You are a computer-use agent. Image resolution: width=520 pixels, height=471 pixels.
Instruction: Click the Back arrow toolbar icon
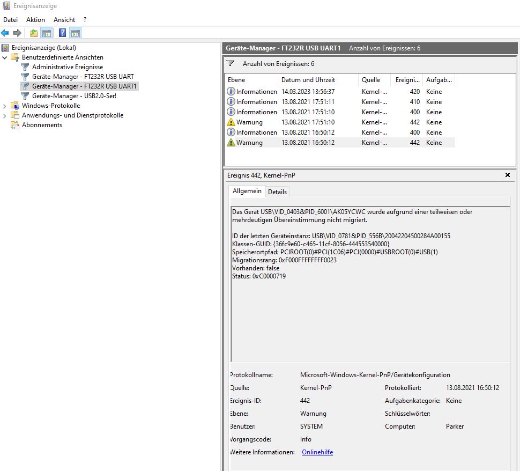click(5, 33)
